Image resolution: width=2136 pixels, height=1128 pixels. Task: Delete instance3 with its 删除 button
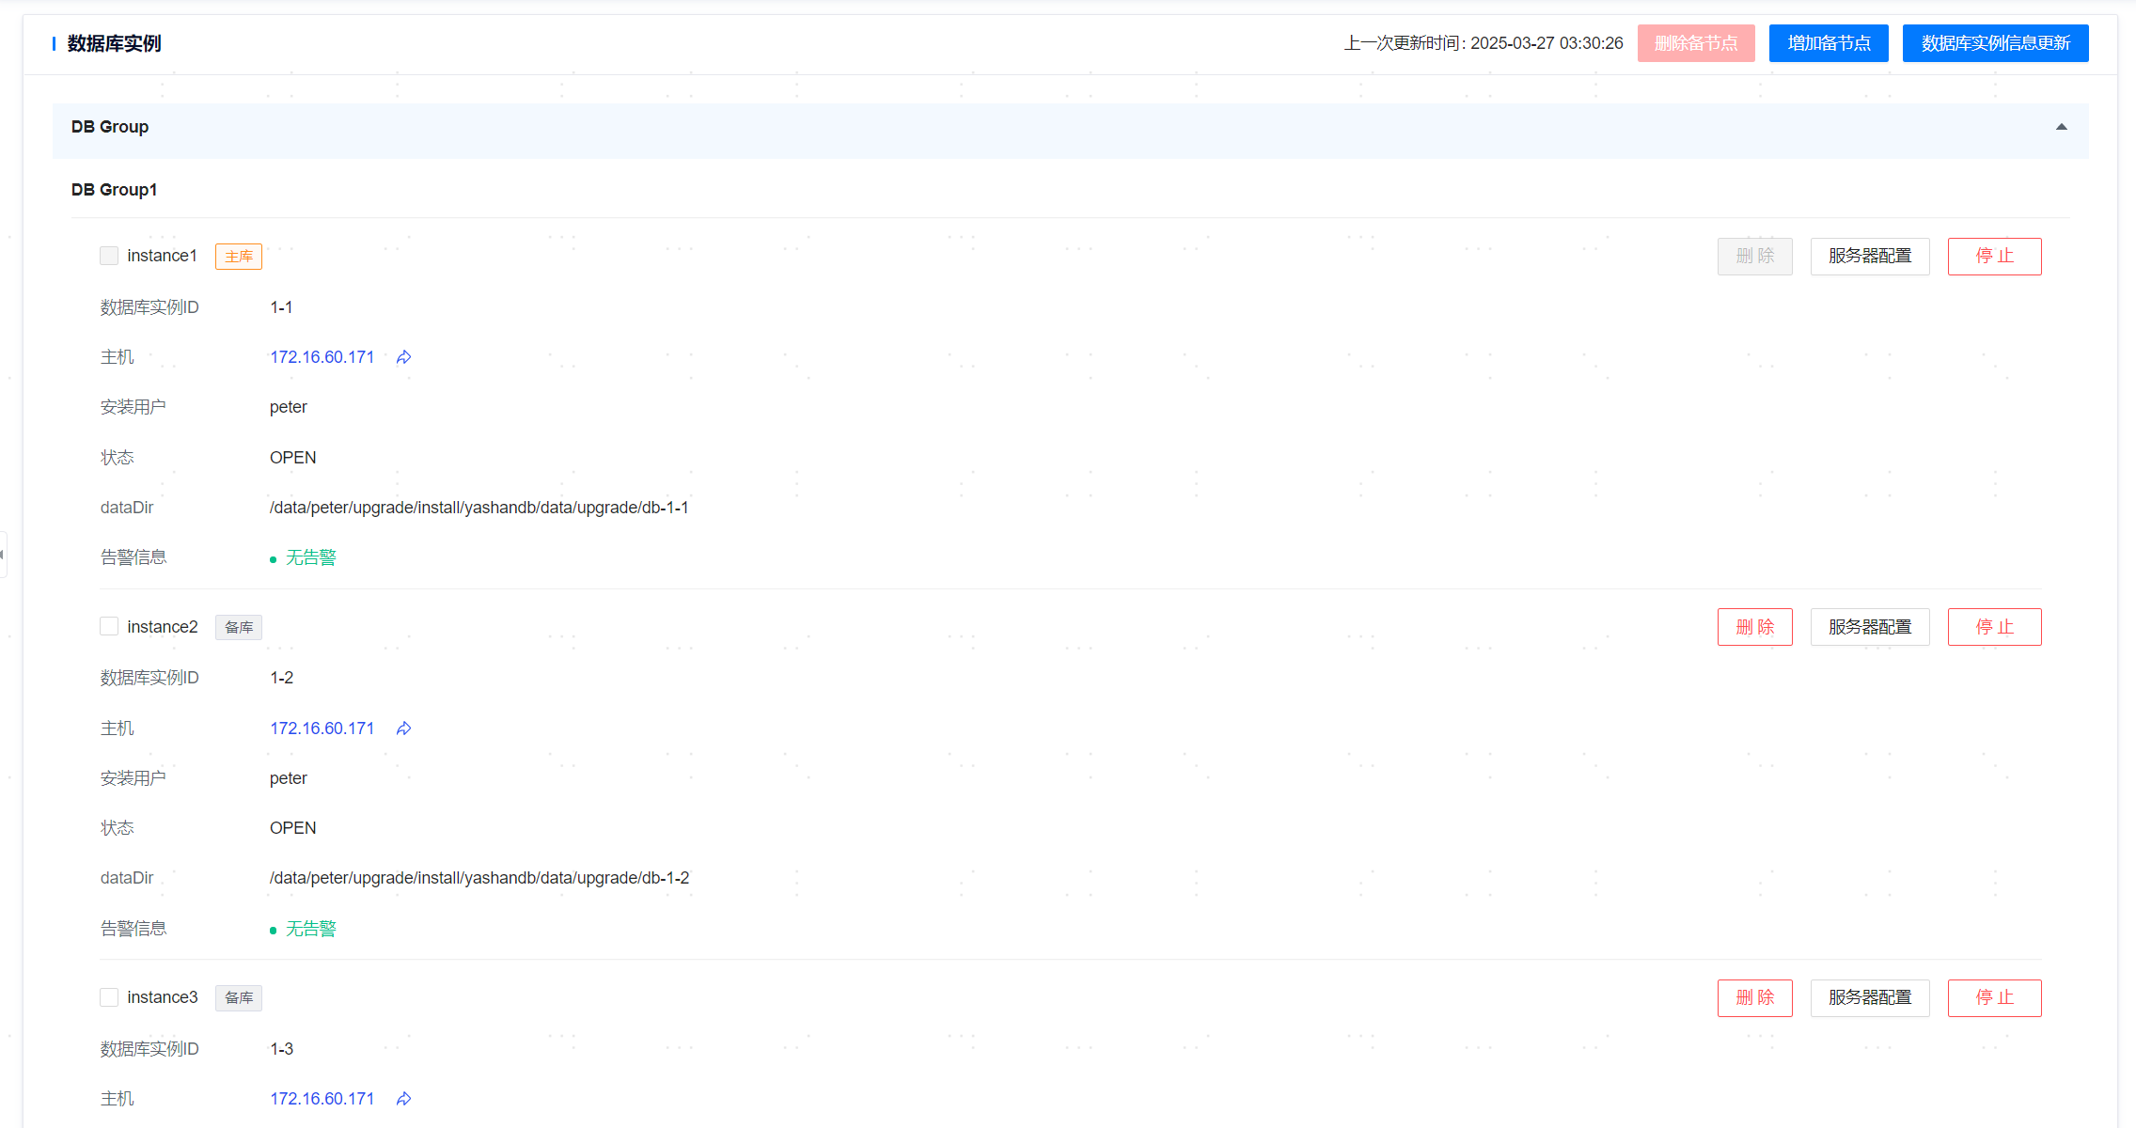coord(1754,998)
